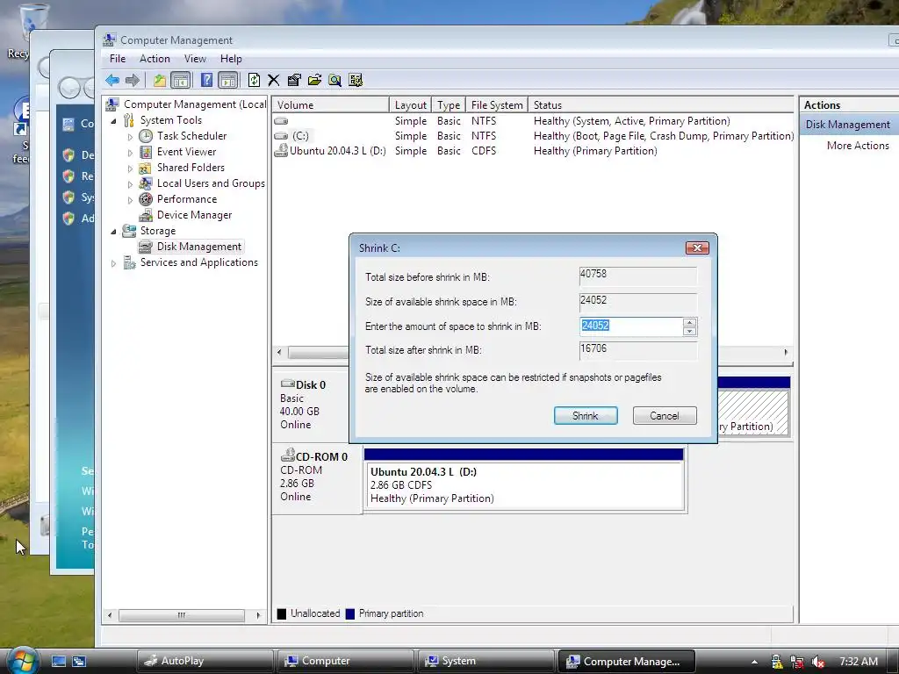Expand the Task Scheduler node
The image size is (899, 674).
pyautogui.click(x=130, y=137)
